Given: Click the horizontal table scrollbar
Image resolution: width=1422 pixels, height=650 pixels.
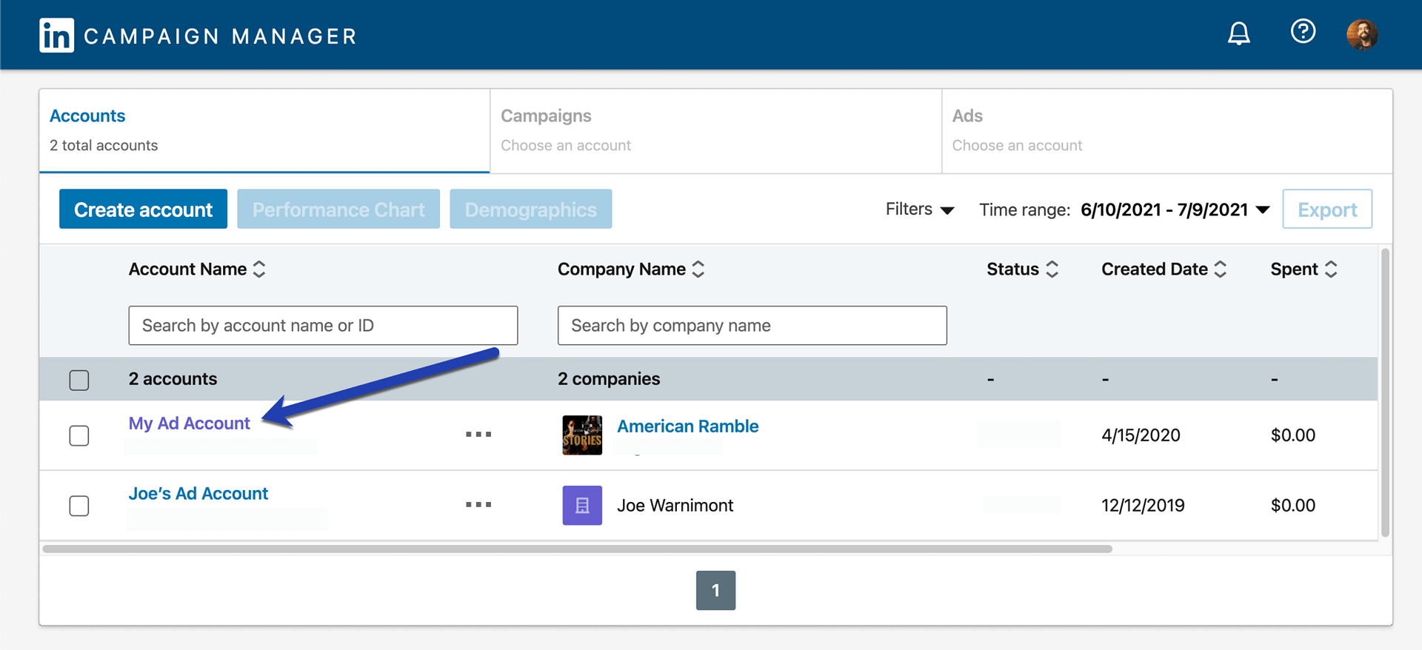Looking at the screenshot, I should (578, 549).
